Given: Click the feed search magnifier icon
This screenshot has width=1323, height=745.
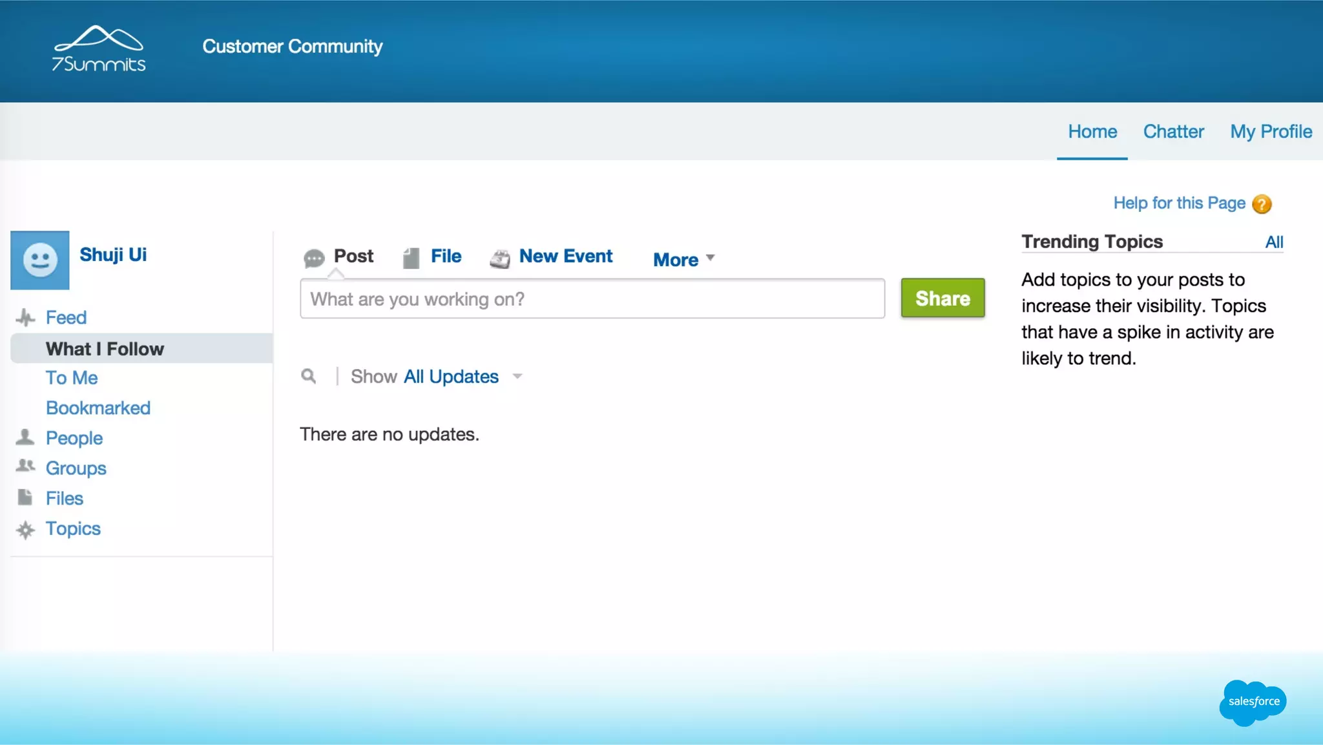Looking at the screenshot, I should tap(309, 376).
